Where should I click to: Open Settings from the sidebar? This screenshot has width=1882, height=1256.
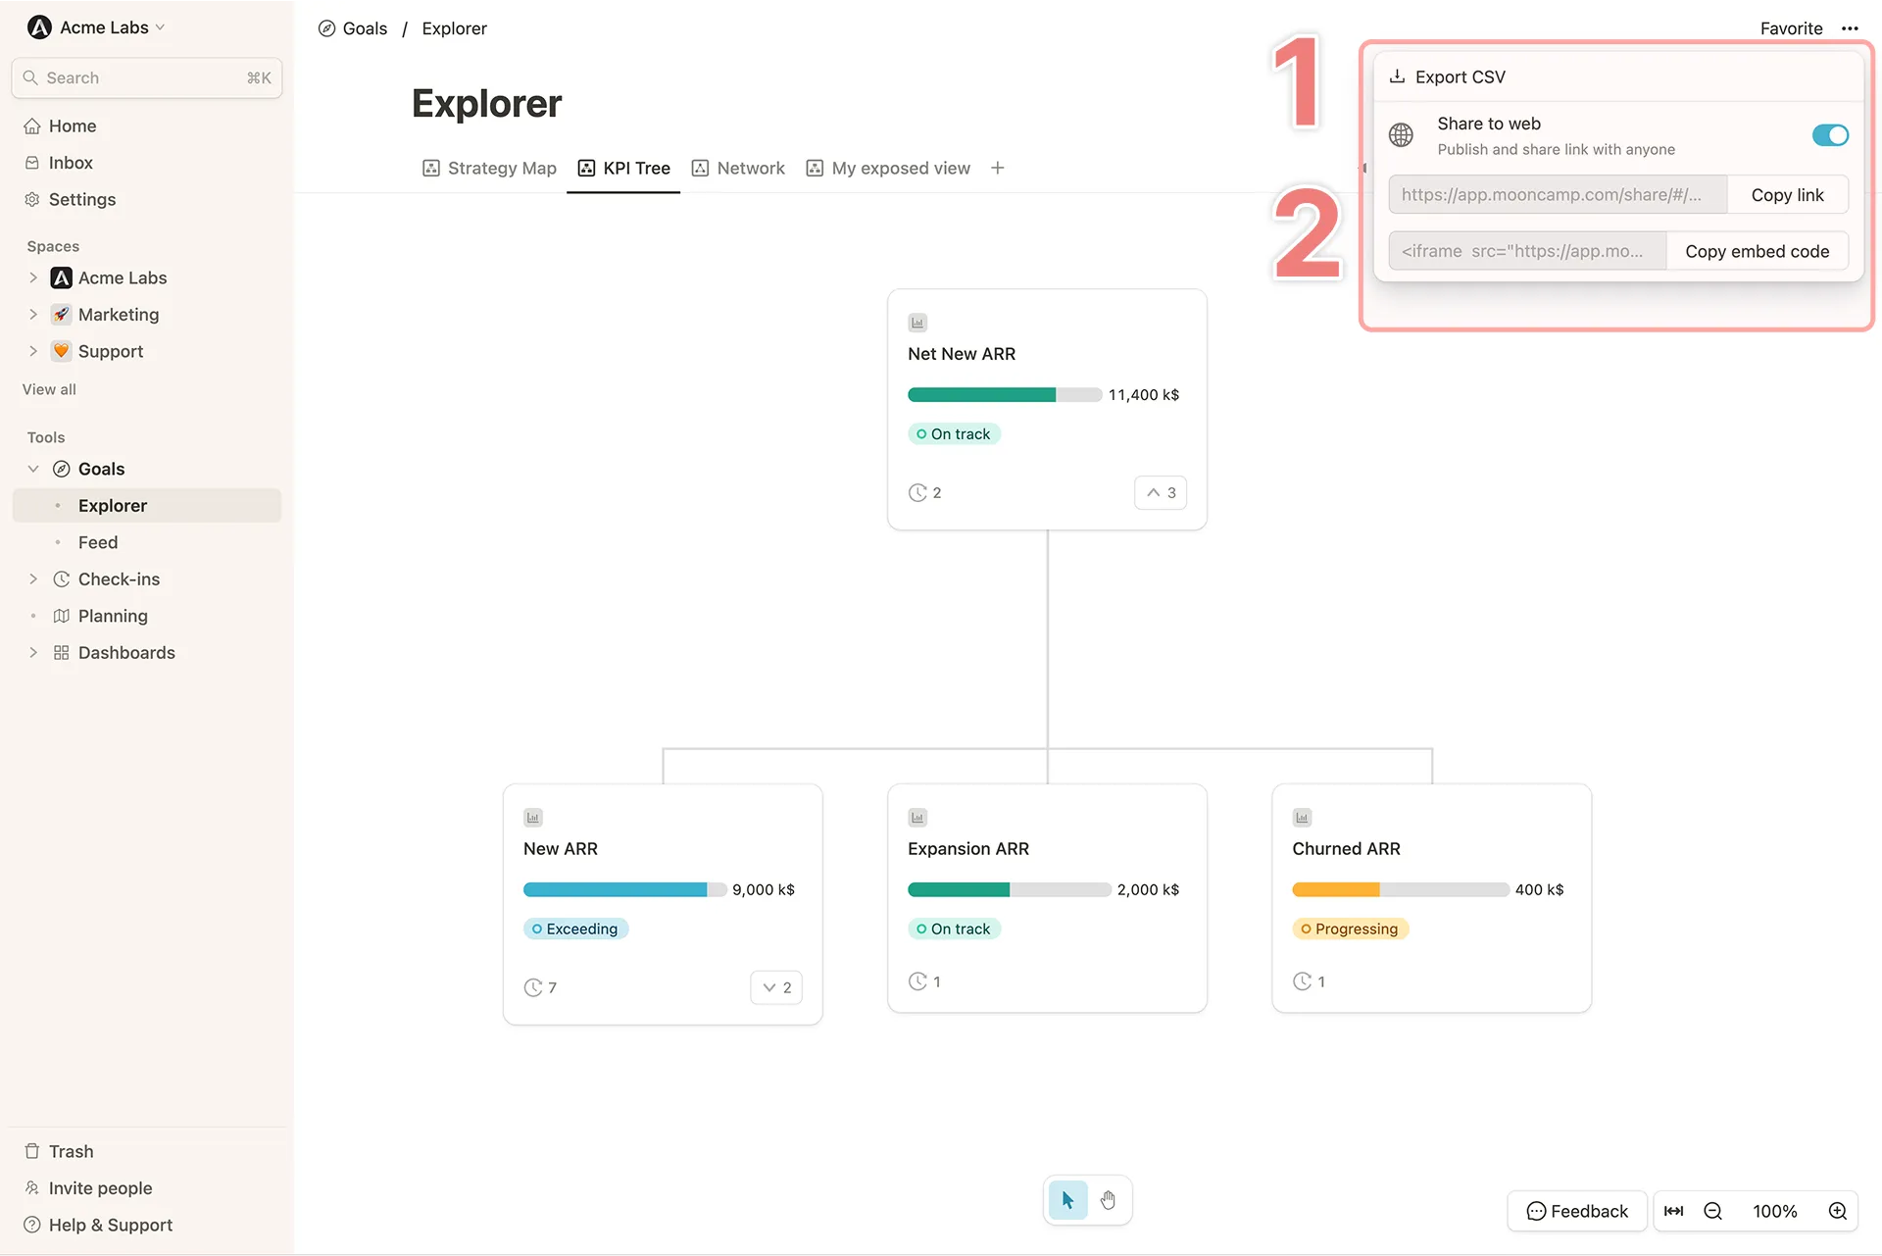coord(82,199)
